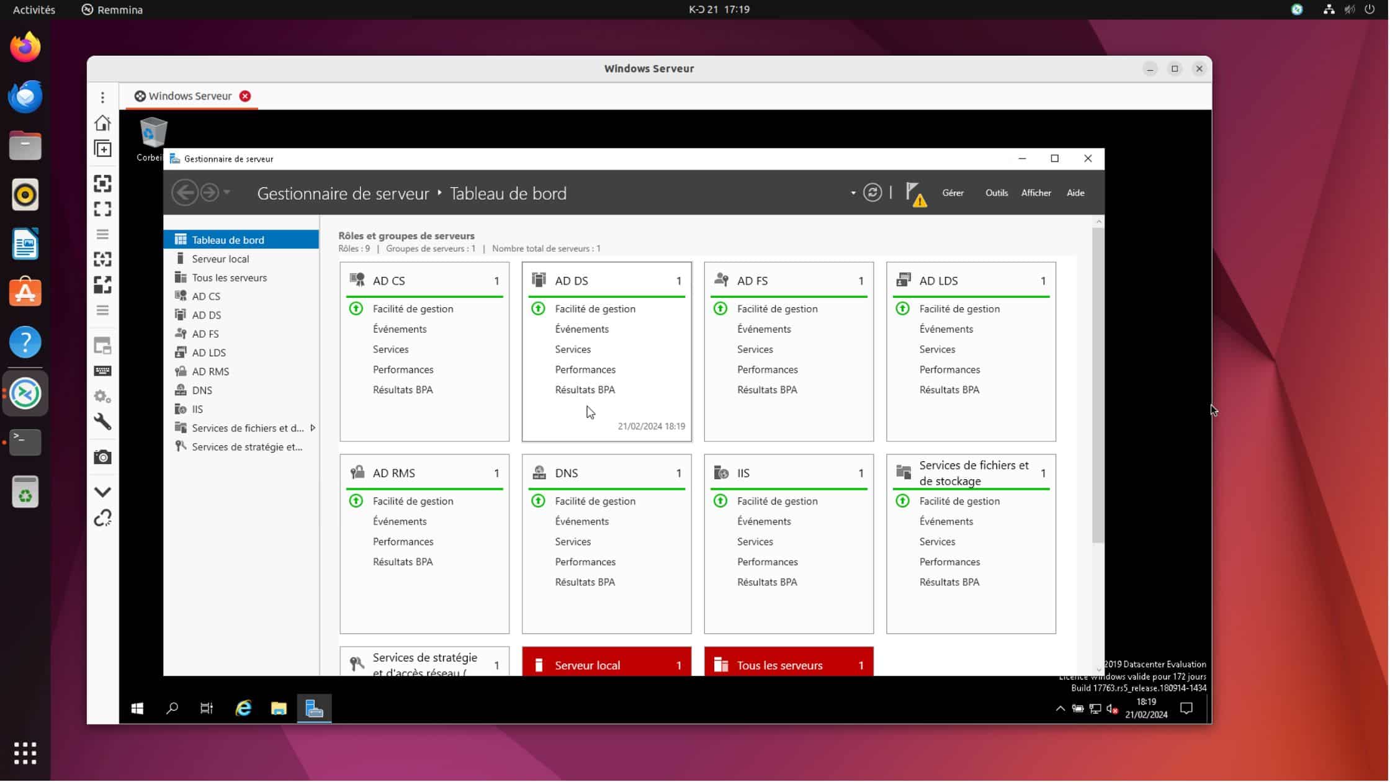Open the Gérer menu
The image size is (1390, 782).
pos(953,193)
